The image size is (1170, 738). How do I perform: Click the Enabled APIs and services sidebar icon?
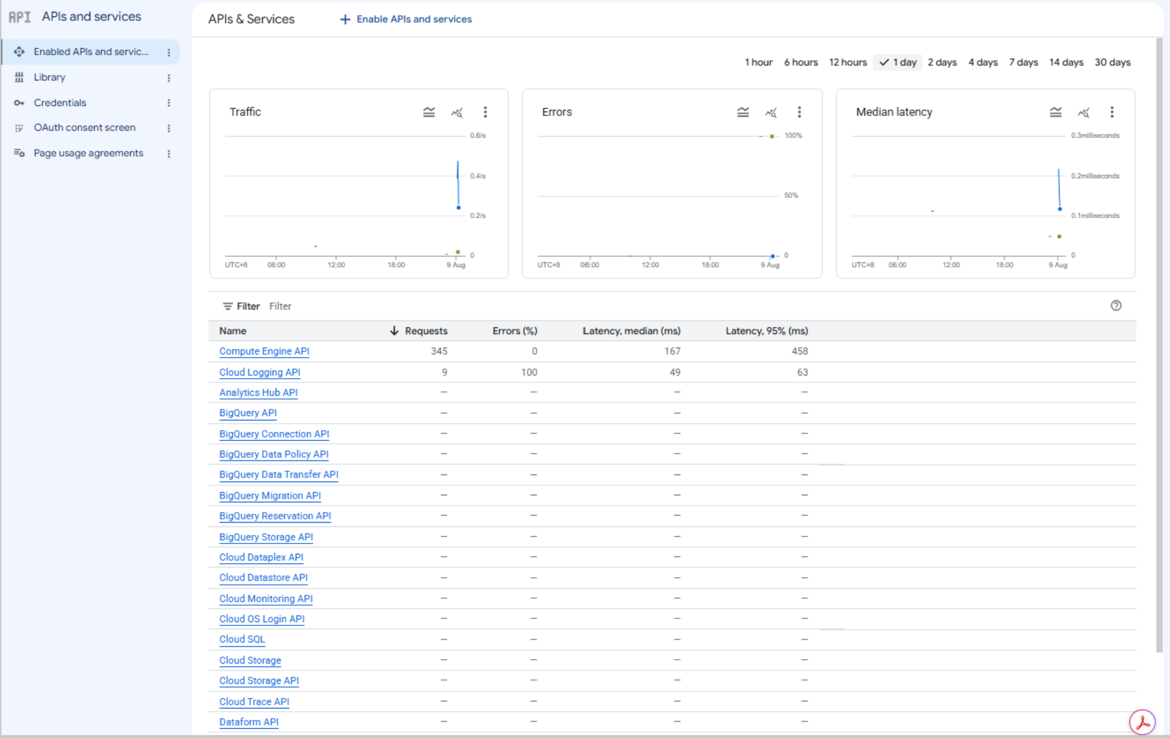tap(19, 51)
